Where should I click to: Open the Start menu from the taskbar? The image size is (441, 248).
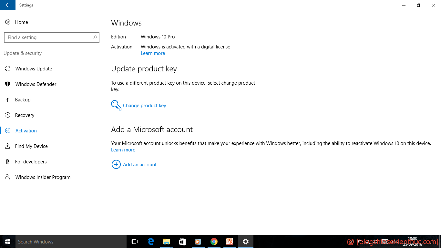point(8,242)
